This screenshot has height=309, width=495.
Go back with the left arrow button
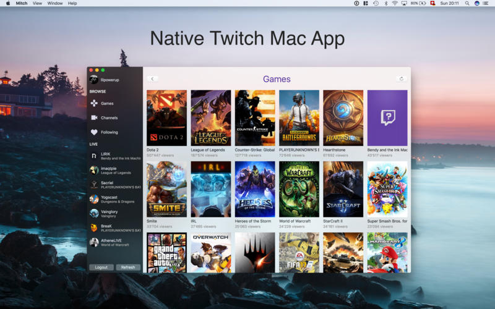(152, 79)
